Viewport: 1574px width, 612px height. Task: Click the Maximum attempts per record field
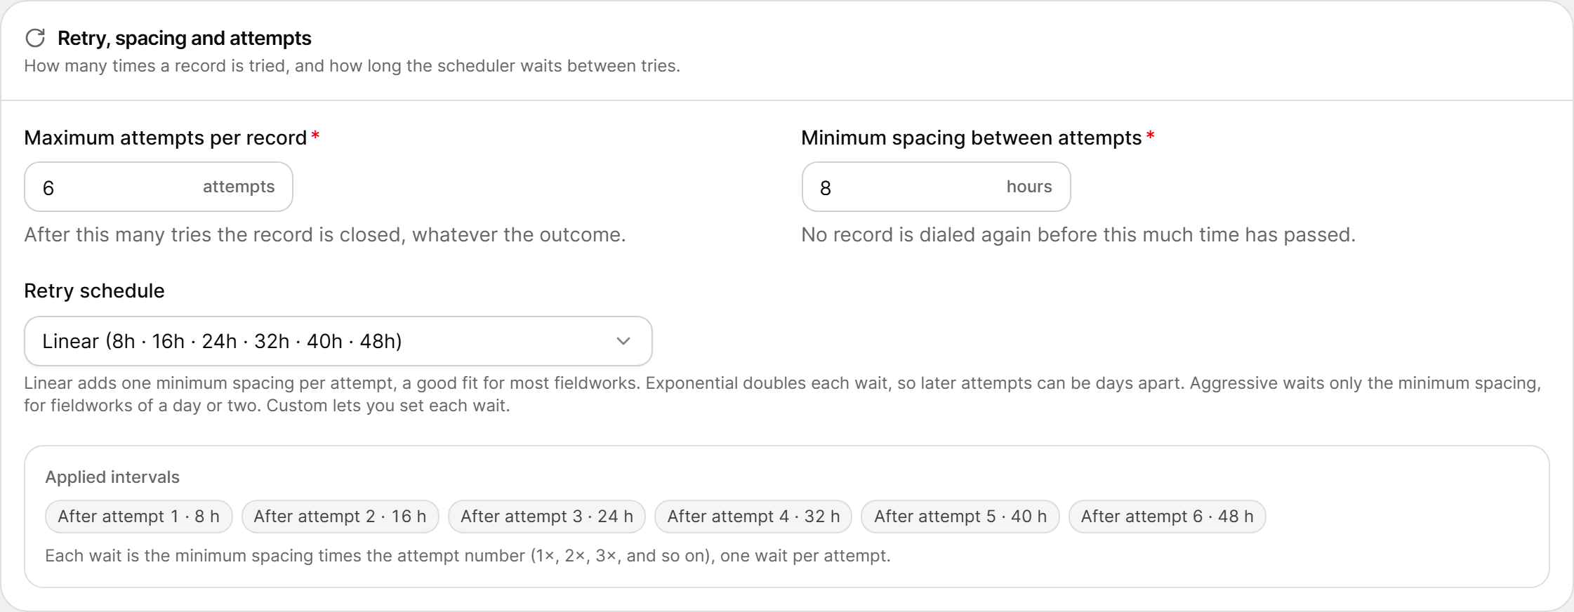[x=159, y=187]
